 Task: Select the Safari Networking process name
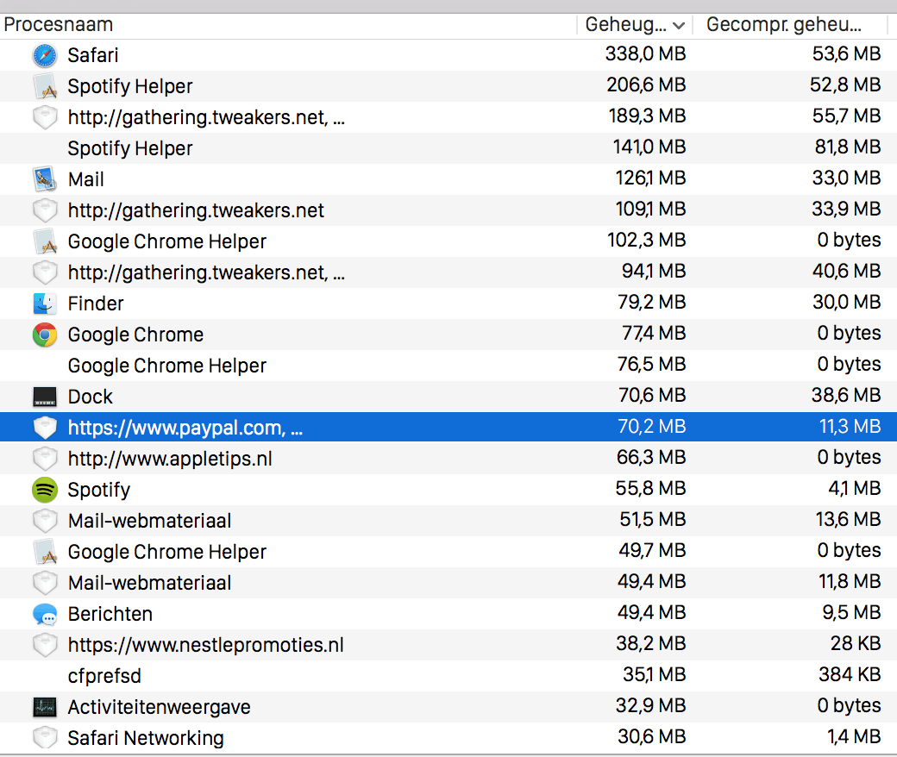coord(146,738)
